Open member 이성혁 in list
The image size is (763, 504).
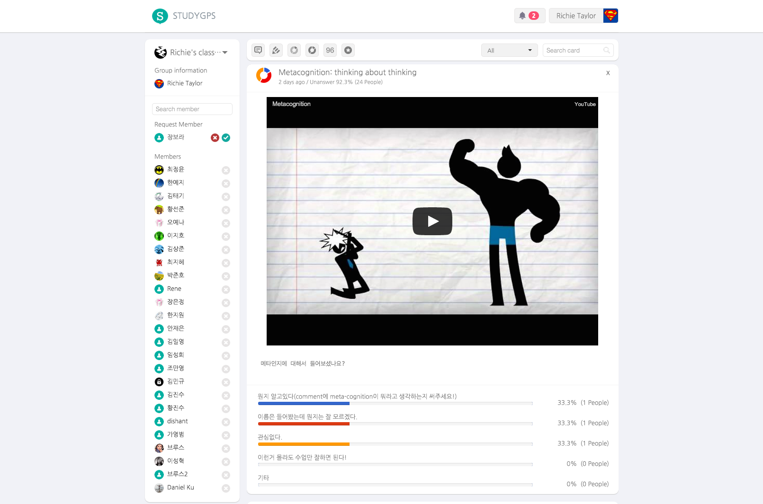[x=176, y=461]
